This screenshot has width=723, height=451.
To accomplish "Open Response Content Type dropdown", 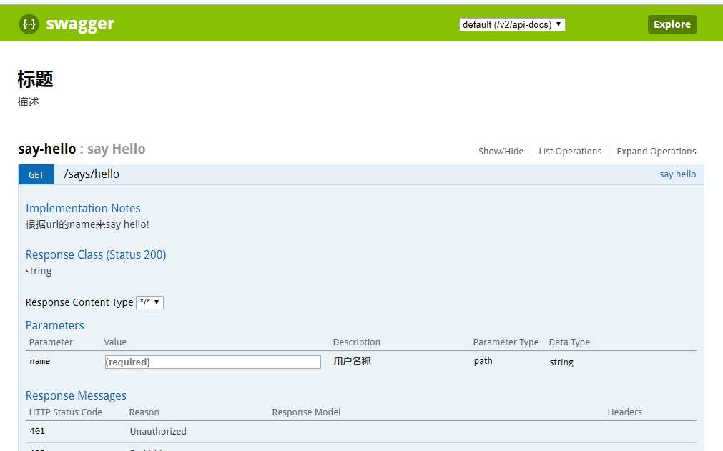I will tap(150, 302).
